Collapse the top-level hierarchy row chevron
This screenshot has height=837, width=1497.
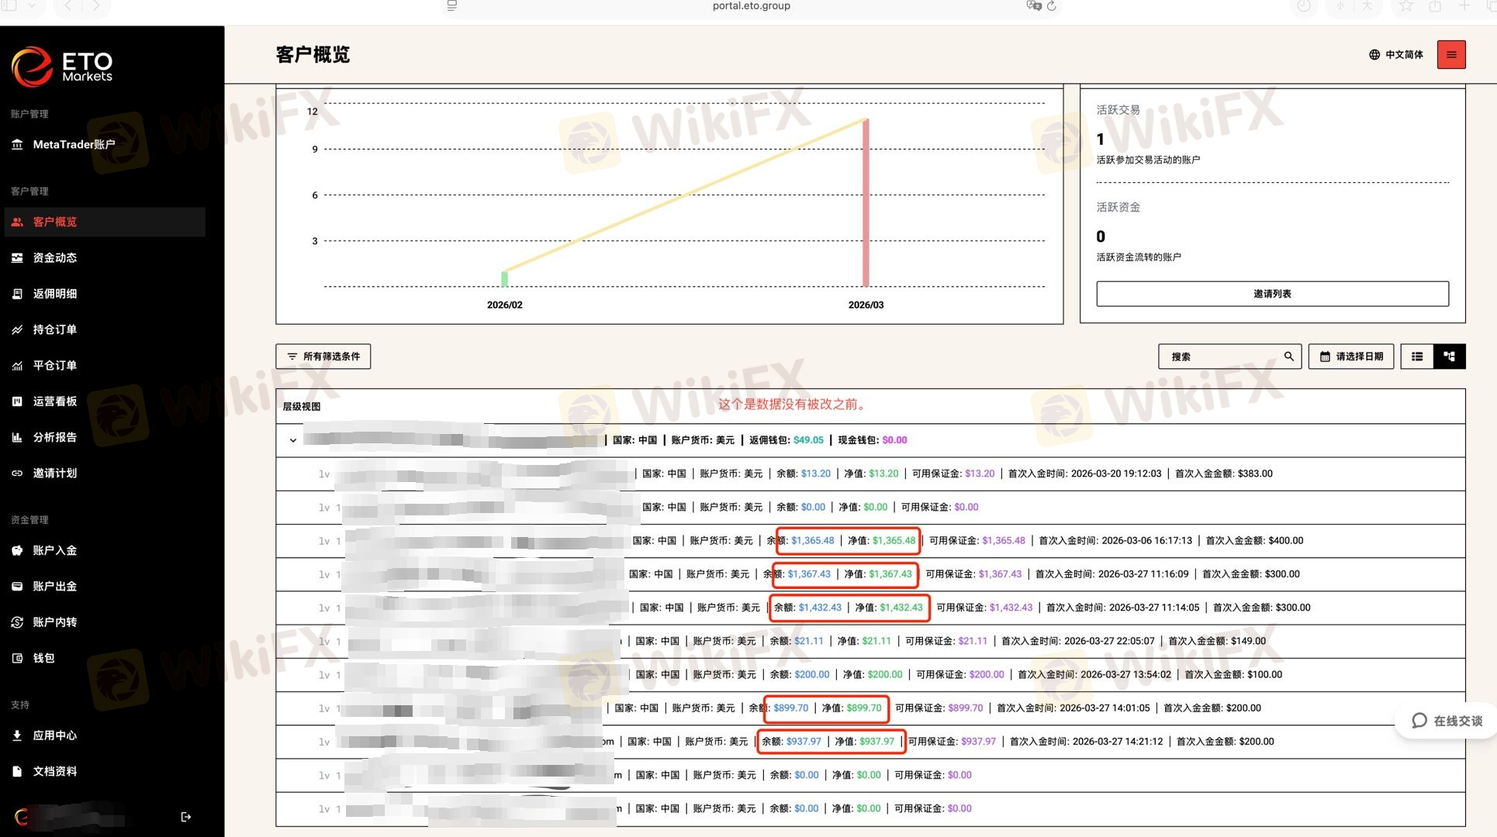[x=293, y=440]
